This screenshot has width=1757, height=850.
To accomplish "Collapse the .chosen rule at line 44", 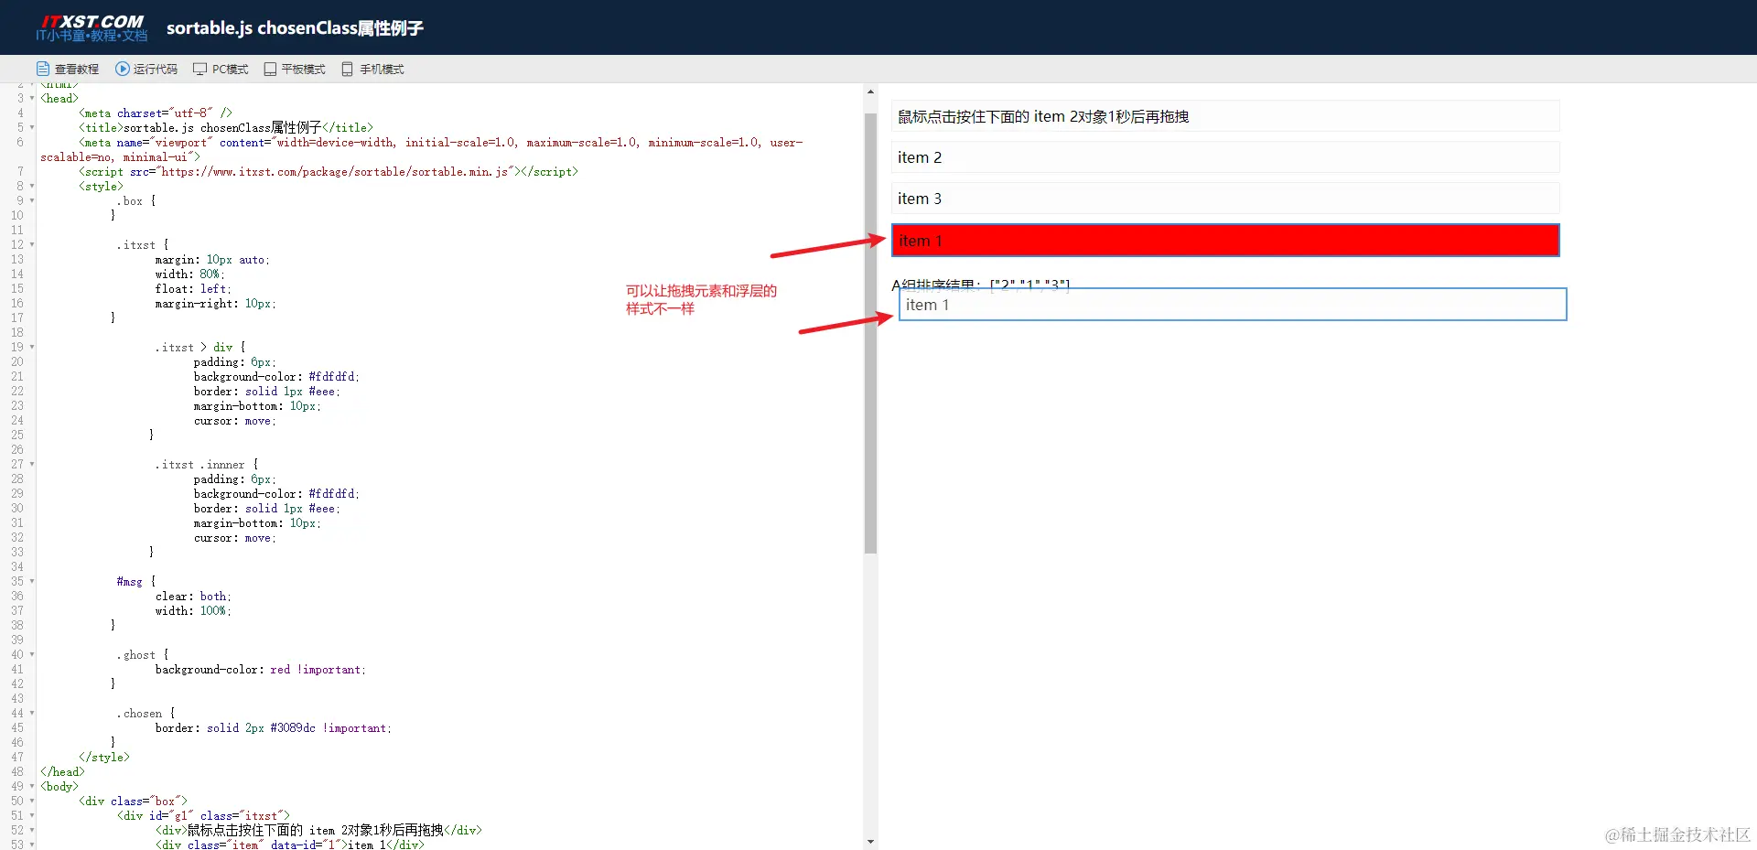I will click(x=32, y=713).
